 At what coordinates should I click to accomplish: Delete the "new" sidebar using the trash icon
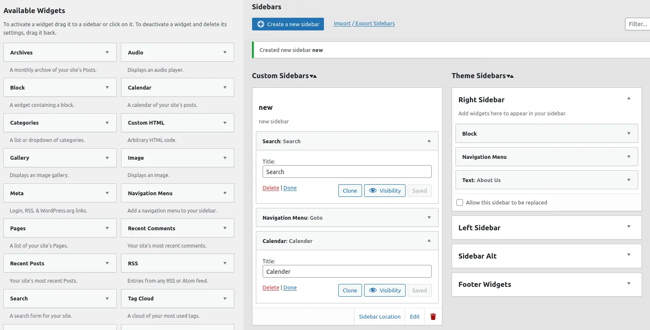pyautogui.click(x=433, y=316)
